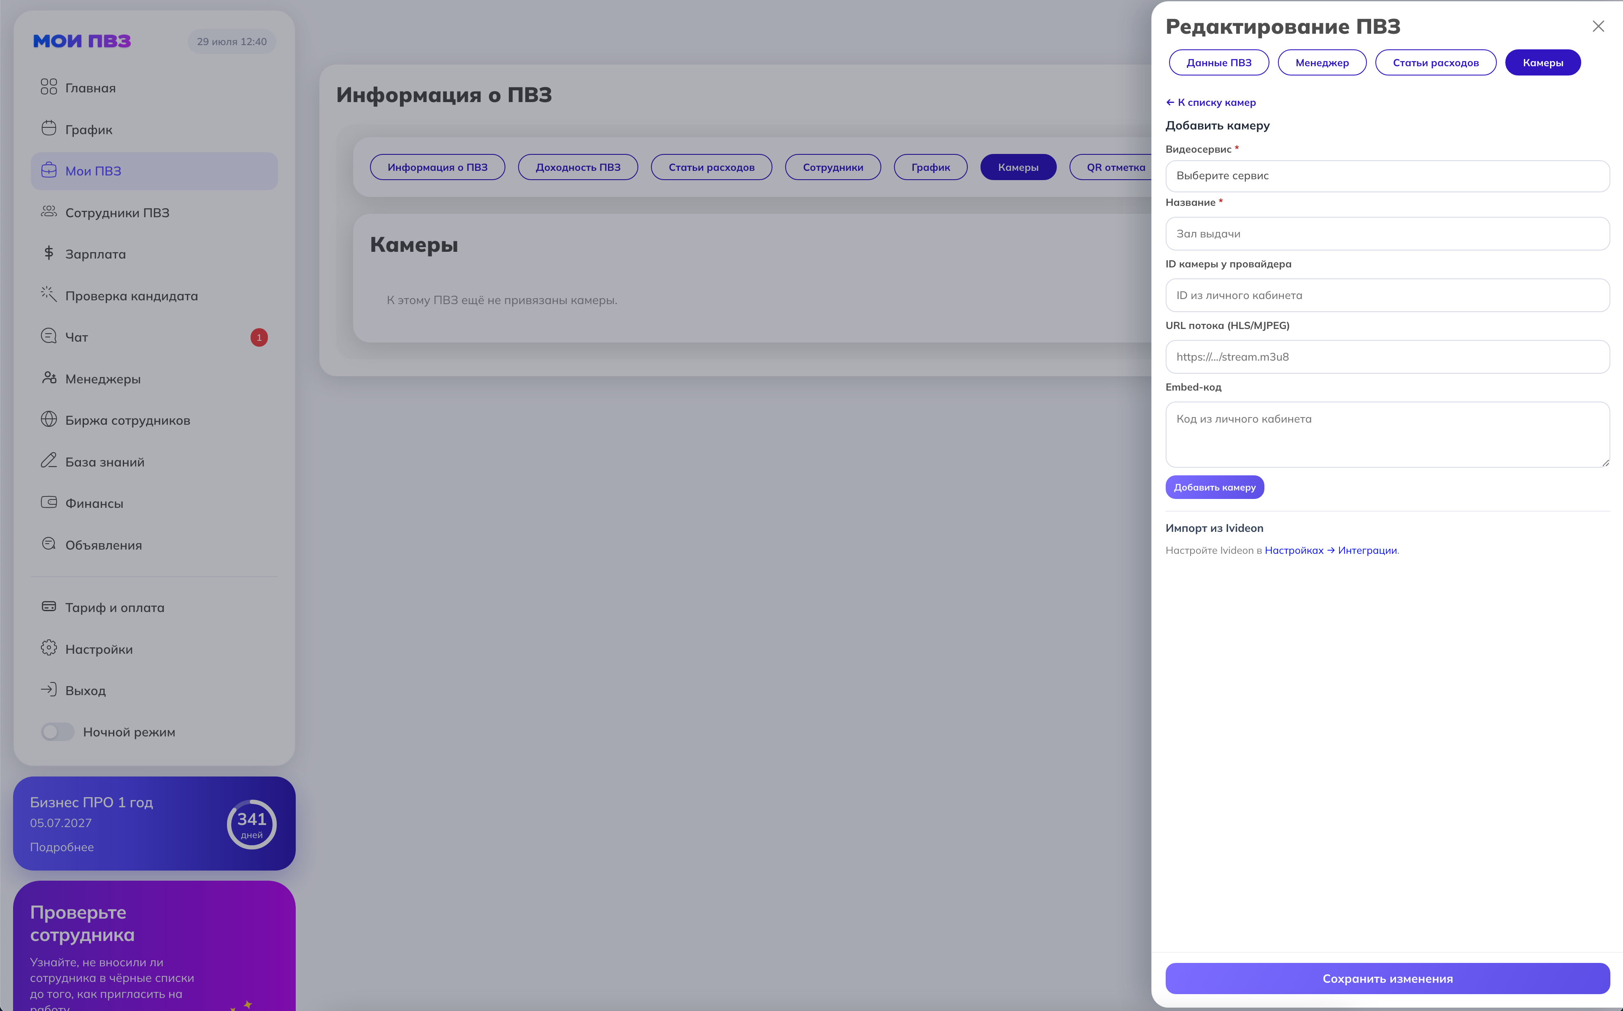Click the Чат speech bubble icon
Image resolution: width=1623 pixels, height=1011 pixels.
click(49, 336)
